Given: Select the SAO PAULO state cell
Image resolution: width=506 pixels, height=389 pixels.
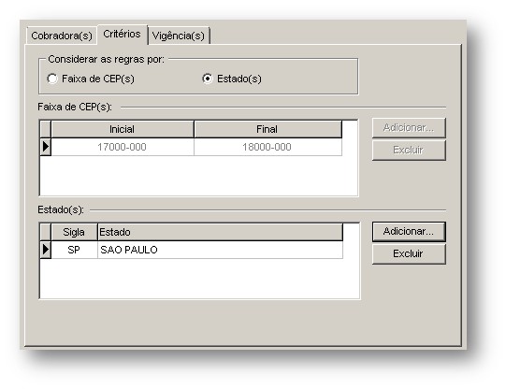Looking at the screenshot, I should point(220,250).
